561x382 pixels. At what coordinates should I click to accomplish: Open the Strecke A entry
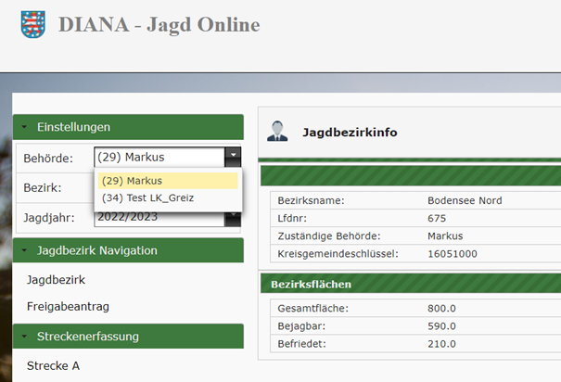(53, 365)
